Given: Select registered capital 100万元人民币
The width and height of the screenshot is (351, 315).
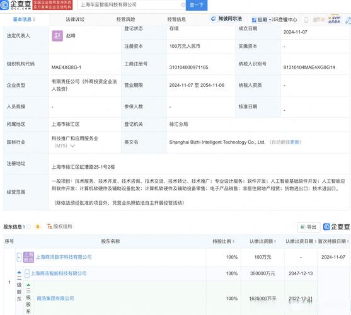Looking at the screenshot, I should tap(185, 47).
